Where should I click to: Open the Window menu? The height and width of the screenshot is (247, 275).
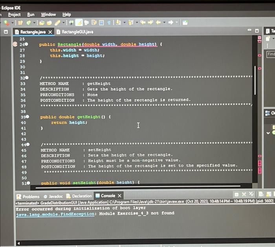(x=48, y=15)
